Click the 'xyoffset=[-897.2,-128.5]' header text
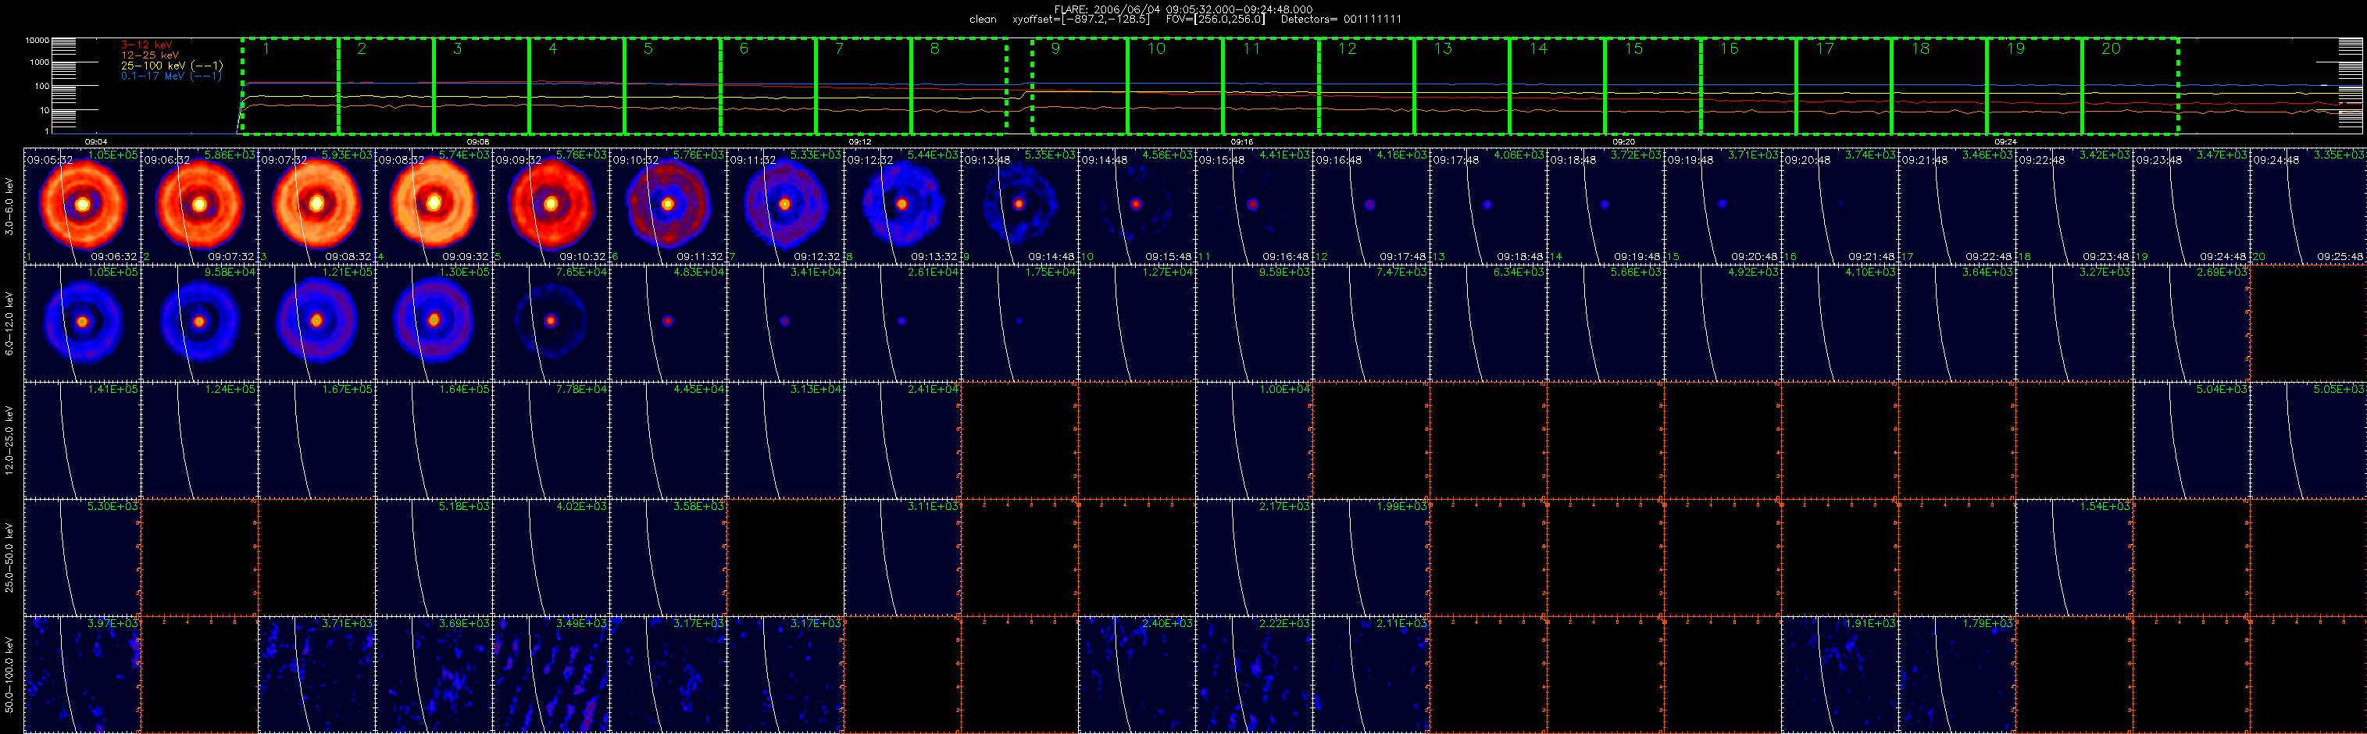Image resolution: width=2367 pixels, height=734 pixels. (x=1080, y=20)
